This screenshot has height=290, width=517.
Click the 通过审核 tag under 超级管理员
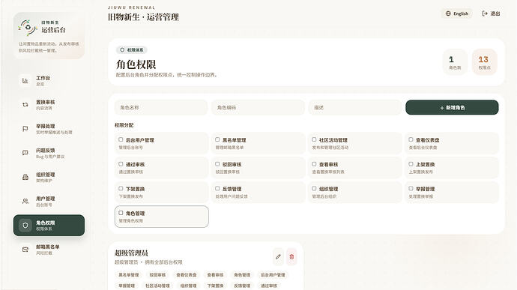pyautogui.click(x=269, y=286)
